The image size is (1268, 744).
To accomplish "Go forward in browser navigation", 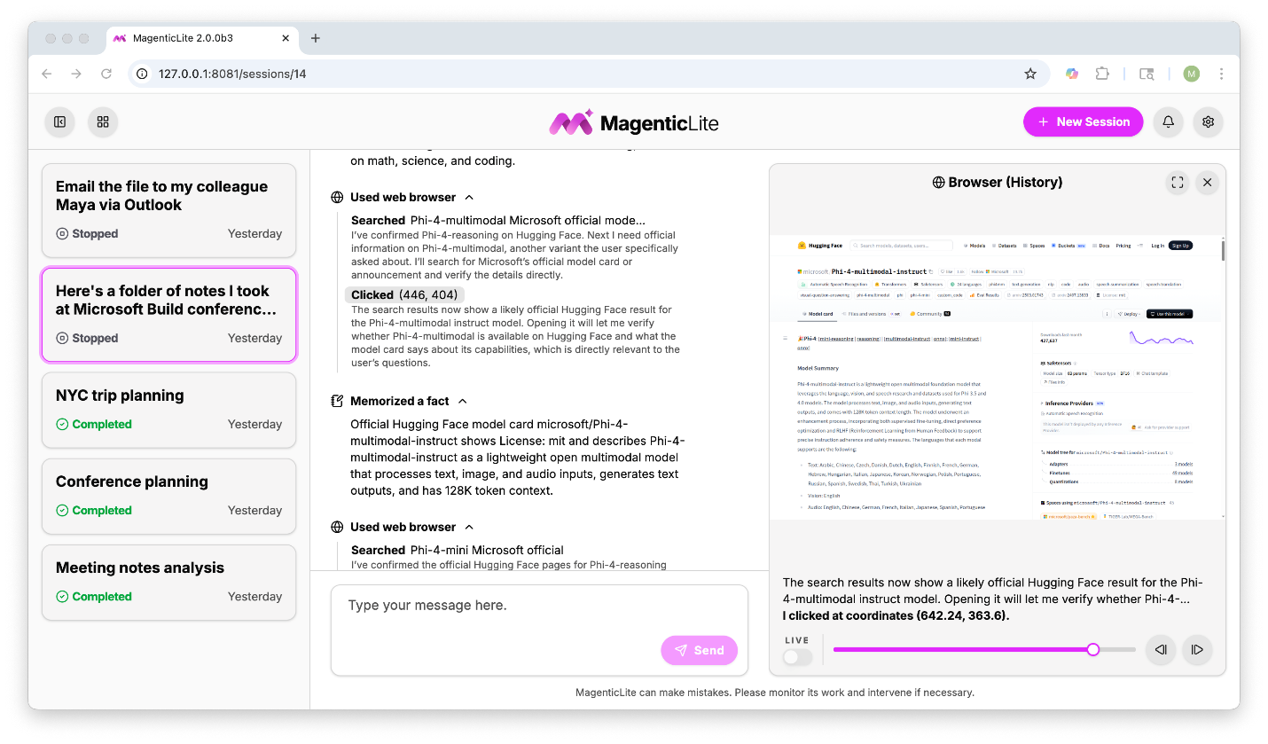I will coord(76,74).
